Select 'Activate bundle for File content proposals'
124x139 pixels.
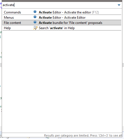point(71,23)
